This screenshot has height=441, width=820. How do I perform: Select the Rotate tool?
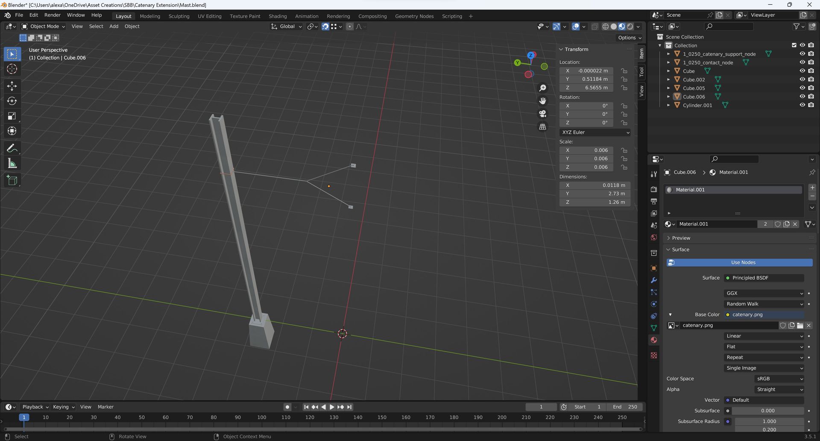[12, 101]
